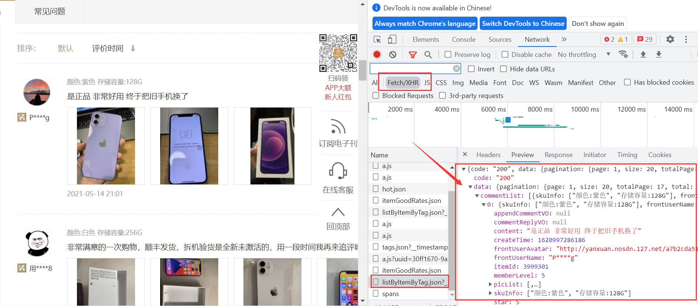Open DevTools three-dot menu
Screen dimensions: 698x306
click(686, 39)
